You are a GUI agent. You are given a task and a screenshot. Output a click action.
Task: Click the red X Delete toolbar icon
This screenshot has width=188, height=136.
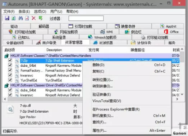tap(34, 18)
